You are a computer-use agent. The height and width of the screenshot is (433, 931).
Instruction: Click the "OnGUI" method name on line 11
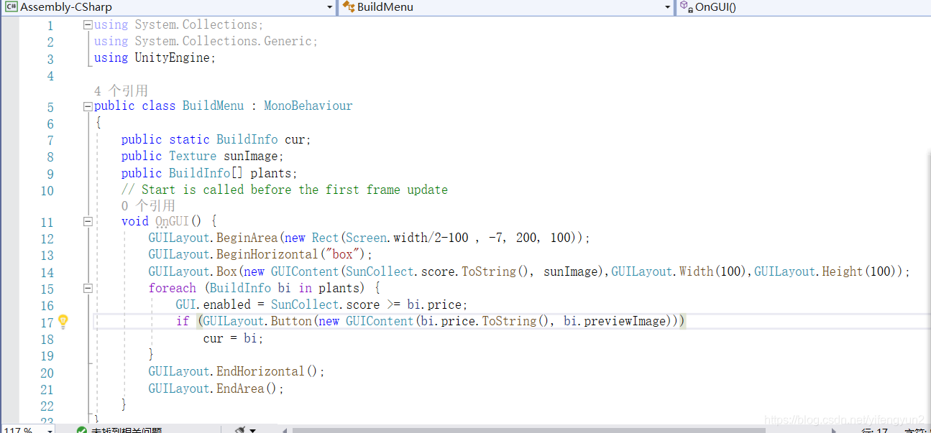pos(173,221)
